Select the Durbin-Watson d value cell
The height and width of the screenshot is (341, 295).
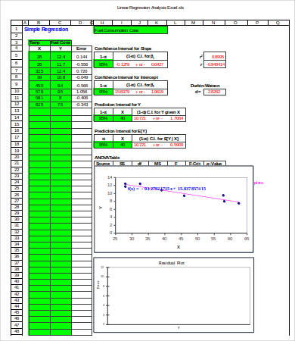click(x=215, y=92)
